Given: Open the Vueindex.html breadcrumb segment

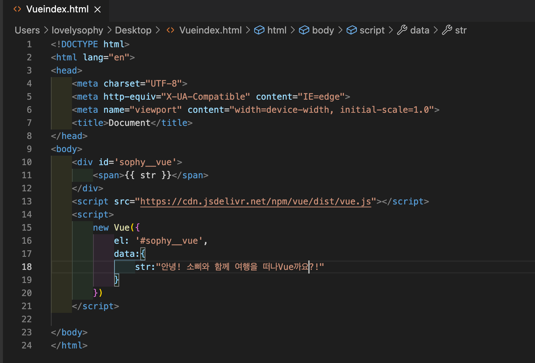Looking at the screenshot, I should [210, 30].
